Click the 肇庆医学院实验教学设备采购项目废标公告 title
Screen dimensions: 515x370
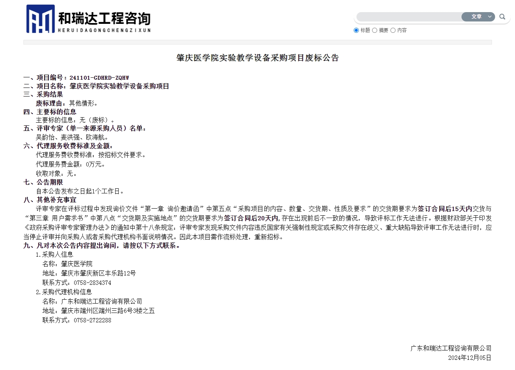click(257, 58)
